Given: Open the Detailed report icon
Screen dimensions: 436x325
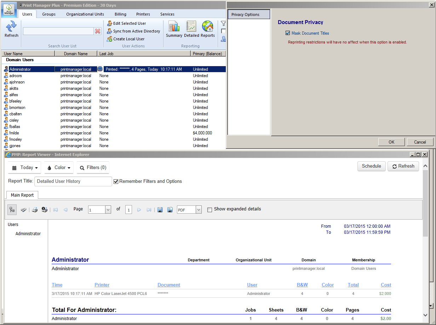Looking at the screenshot, I should pyautogui.click(x=191, y=29).
